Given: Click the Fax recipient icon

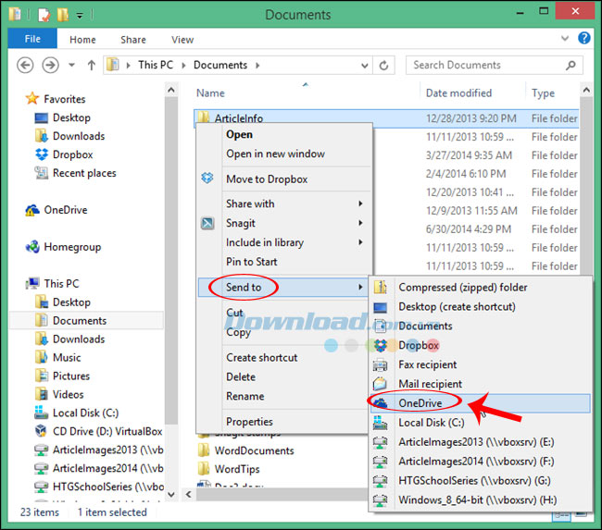Looking at the screenshot, I should 380,364.
